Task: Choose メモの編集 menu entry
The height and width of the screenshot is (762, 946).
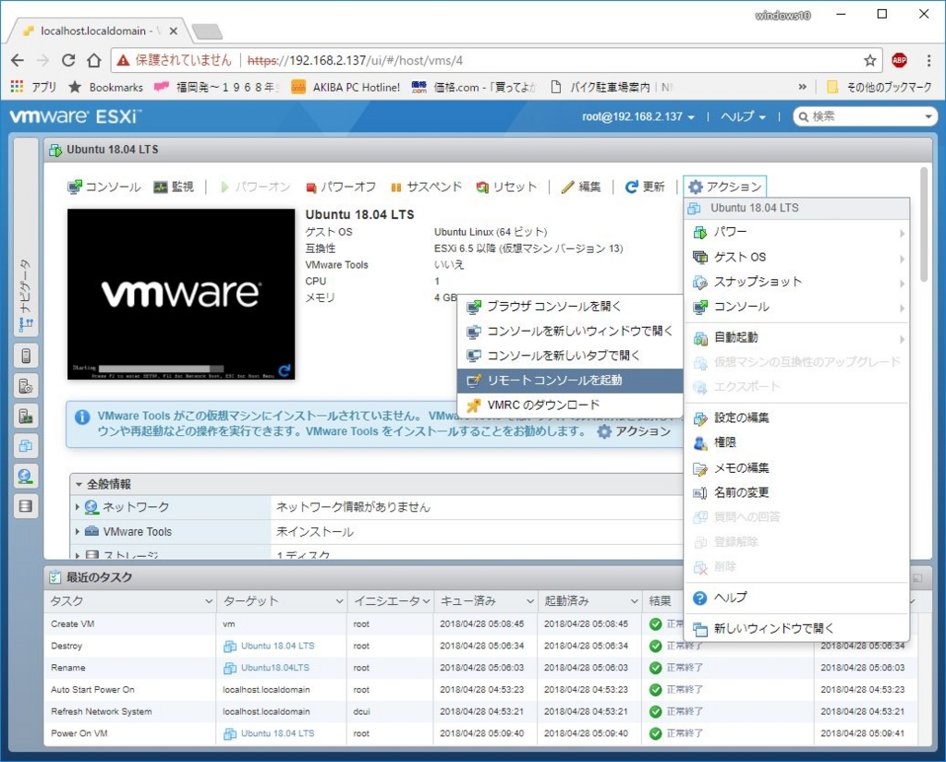Action: click(x=796, y=467)
